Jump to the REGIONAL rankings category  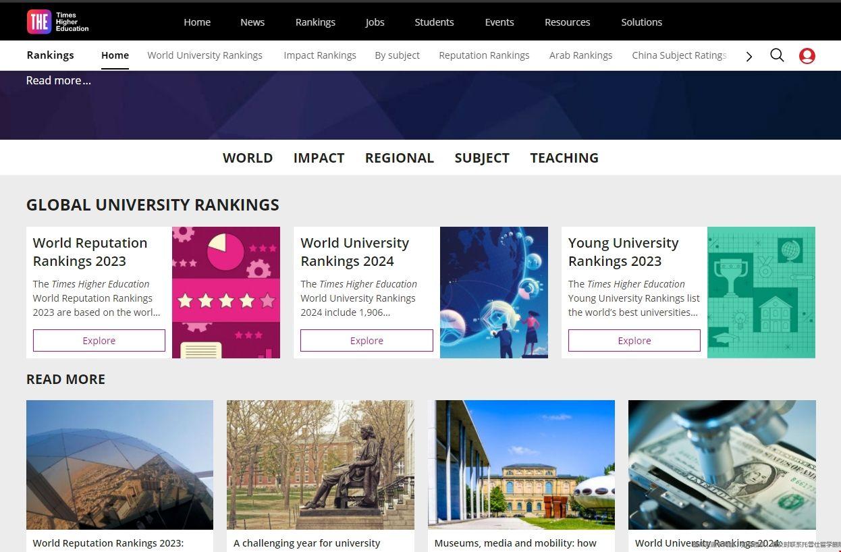tap(400, 158)
